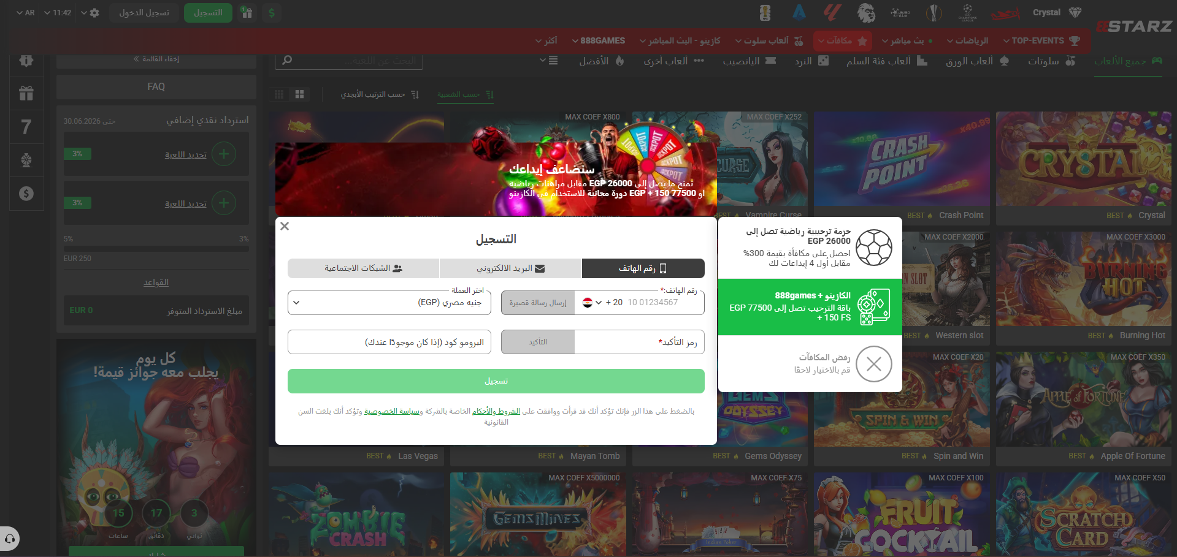Open the Europa League trophy shortcut
This screenshot has width=1177, height=557.
tap(934, 12)
